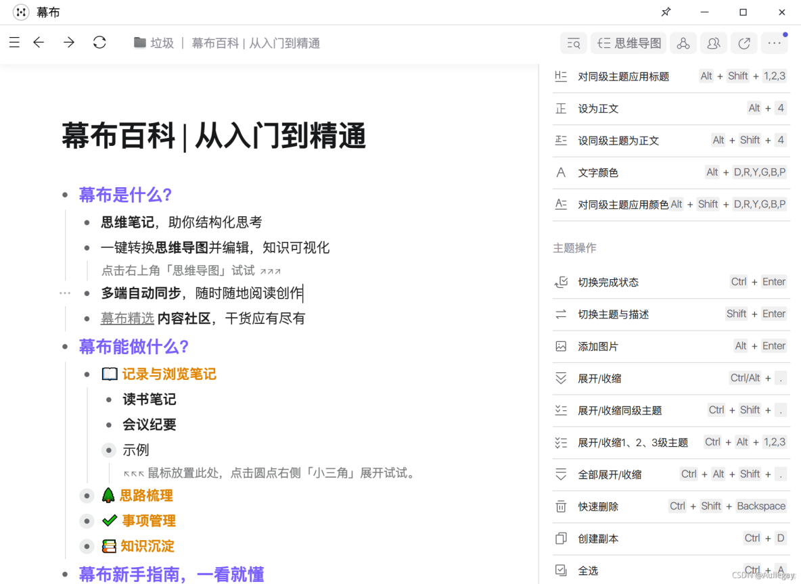
Task: Open the 幕布精选 link
Action: [x=128, y=318]
